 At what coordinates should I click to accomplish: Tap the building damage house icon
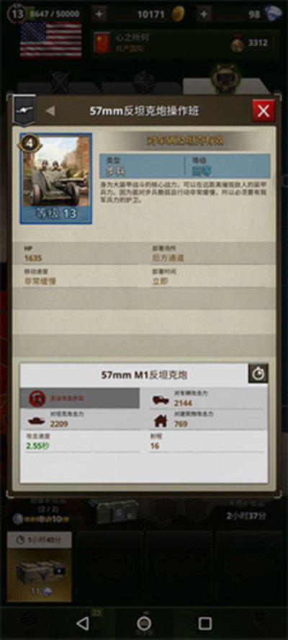tap(161, 419)
